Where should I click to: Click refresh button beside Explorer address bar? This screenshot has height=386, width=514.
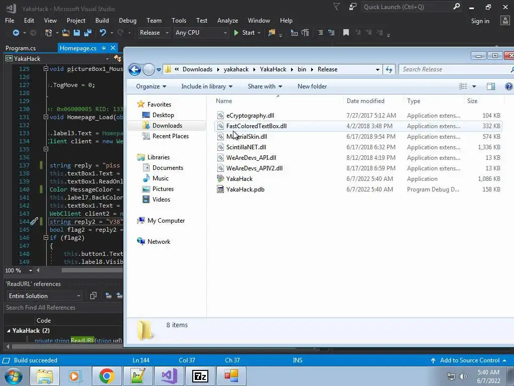click(x=389, y=69)
